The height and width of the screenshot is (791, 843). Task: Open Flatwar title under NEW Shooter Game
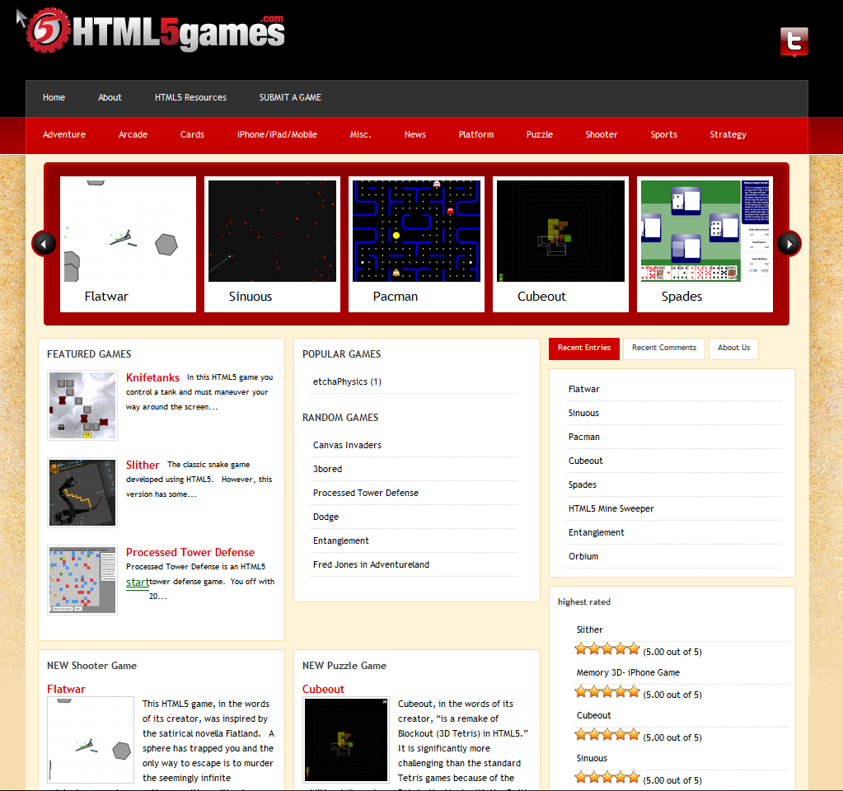point(66,690)
